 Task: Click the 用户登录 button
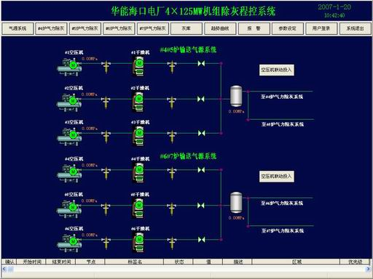pyautogui.click(x=321, y=28)
